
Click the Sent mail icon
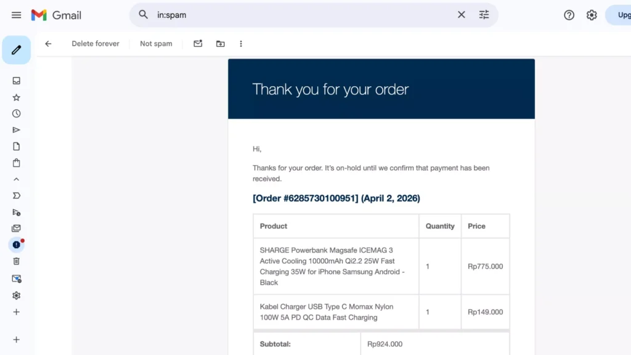[16, 129]
